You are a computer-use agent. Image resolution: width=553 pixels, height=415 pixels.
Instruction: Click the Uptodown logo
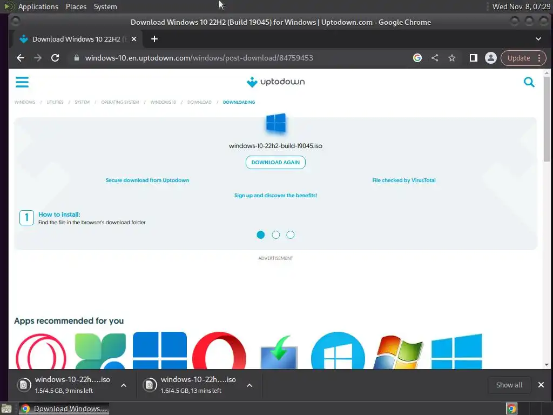pyautogui.click(x=275, y=82)
